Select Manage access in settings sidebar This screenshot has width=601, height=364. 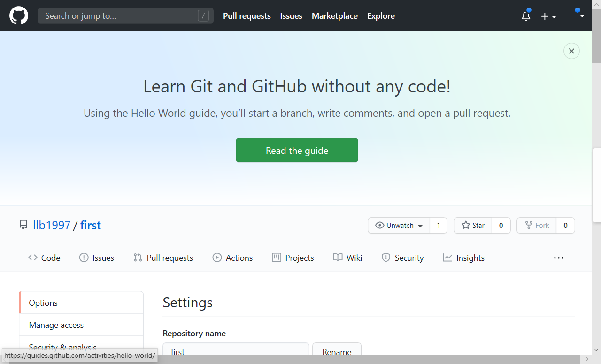coord(81,325)
